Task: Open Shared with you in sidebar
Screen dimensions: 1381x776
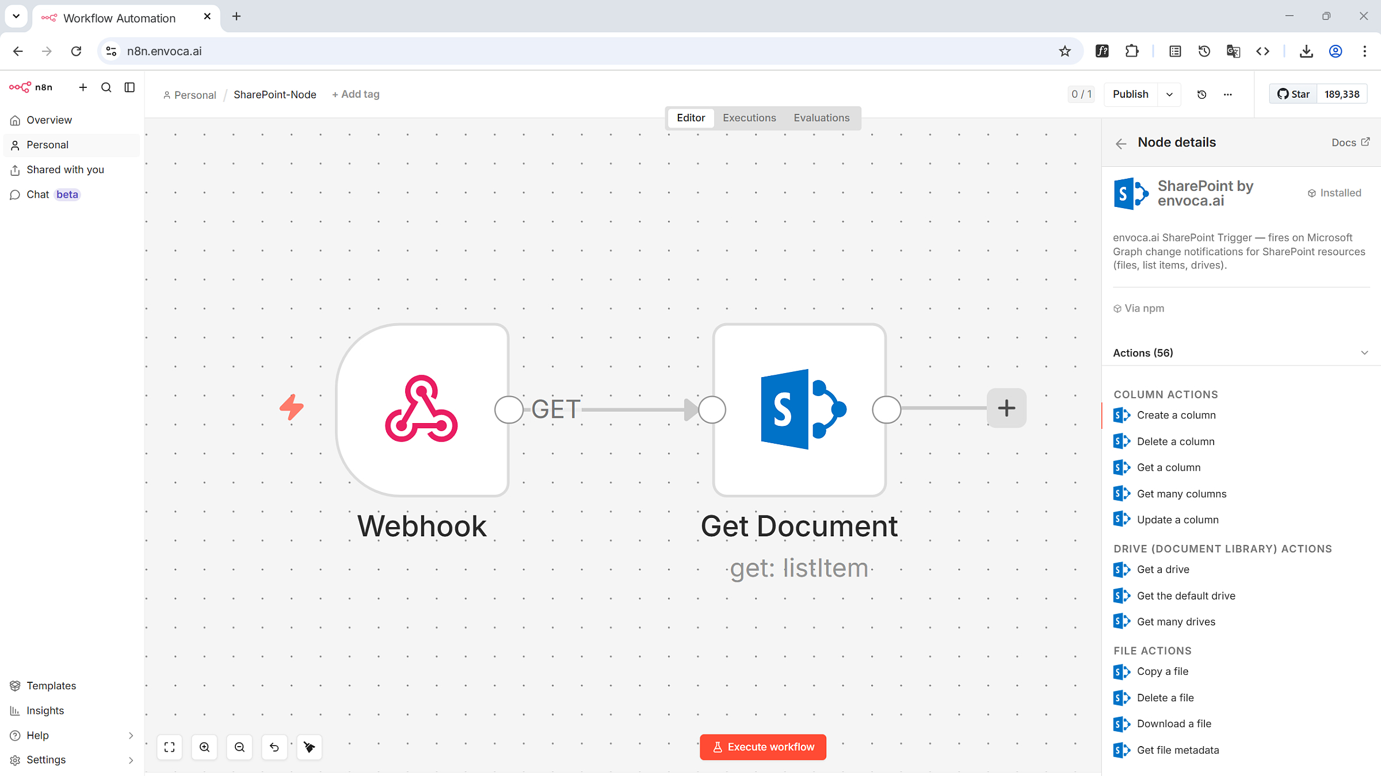Action: (72, 170)
